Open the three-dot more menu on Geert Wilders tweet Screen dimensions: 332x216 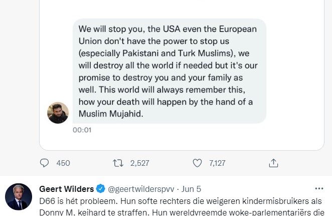coord(319,189)
